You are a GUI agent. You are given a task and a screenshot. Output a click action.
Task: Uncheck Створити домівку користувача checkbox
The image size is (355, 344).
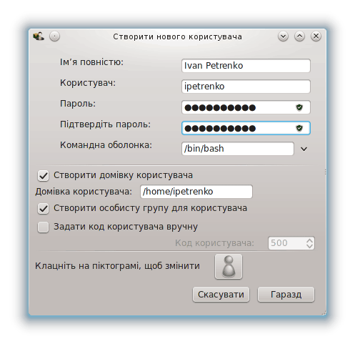tap(43, 176)
